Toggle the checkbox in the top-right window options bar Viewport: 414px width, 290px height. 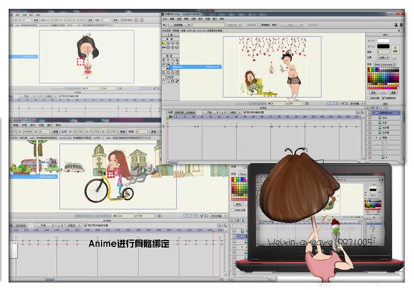(x=259, y=25)
